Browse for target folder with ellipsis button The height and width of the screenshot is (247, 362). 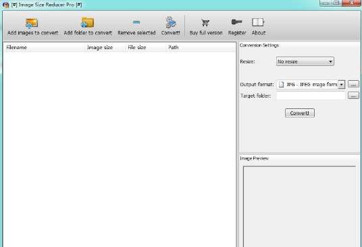coord(353,96)
